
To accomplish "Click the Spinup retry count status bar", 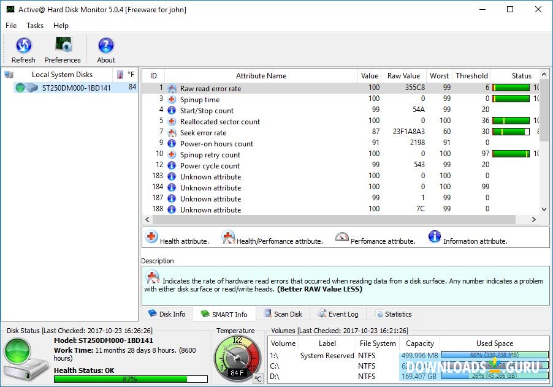I will 511,154.
